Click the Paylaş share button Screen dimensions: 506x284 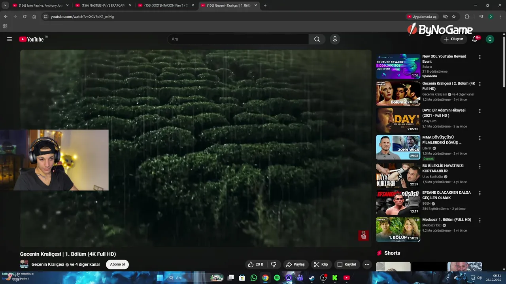pyautogui.click(x=295, y=264)
